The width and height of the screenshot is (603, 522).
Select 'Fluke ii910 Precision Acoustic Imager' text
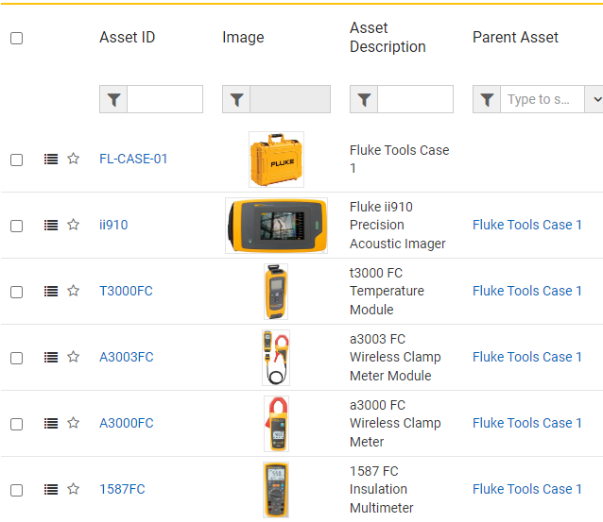coord(397,225)
